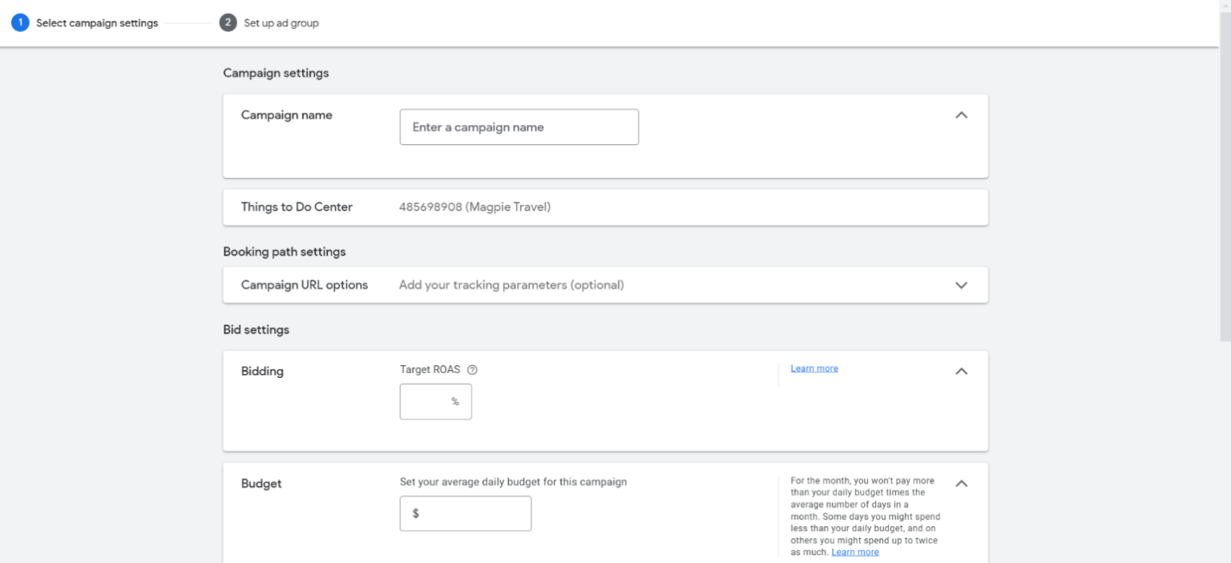Click the 'Add your tracking parameters (optional)' text
The width and height of the screenshot is (1231, 563).
coord(511,285)
